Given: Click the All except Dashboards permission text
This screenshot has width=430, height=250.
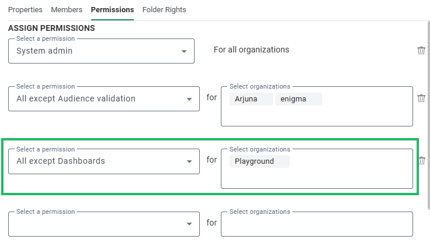Looking at the screenshot, I should pos(61,161).
